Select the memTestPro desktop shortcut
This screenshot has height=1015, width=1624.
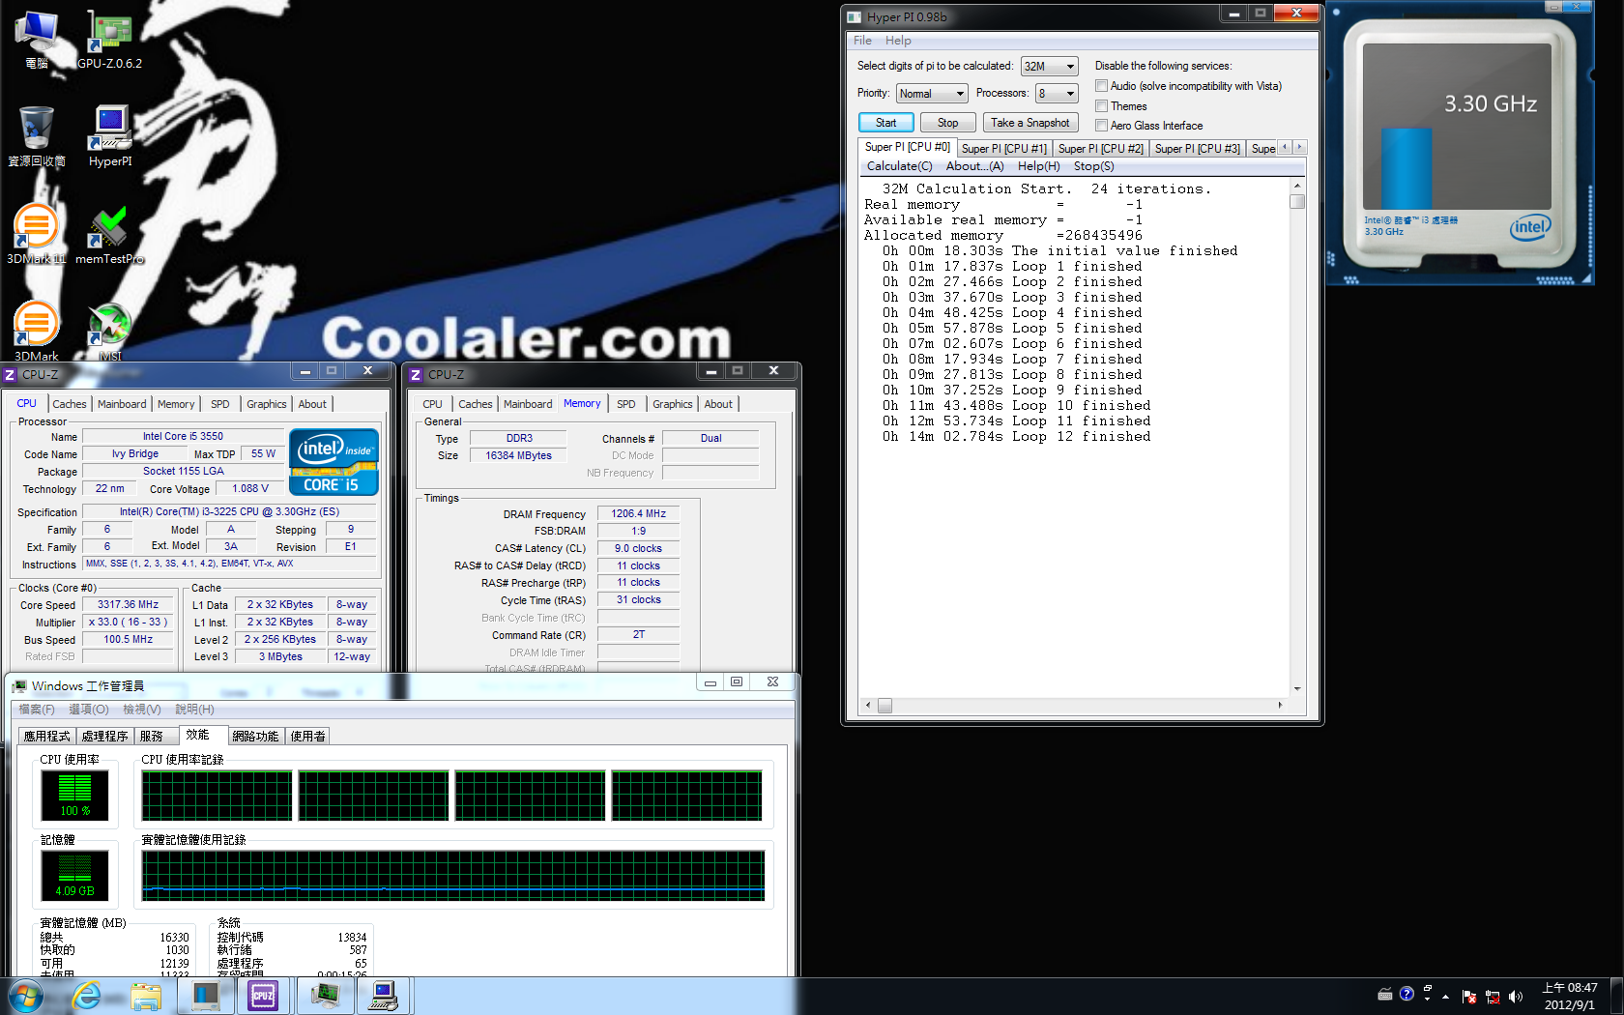[109, 234]
